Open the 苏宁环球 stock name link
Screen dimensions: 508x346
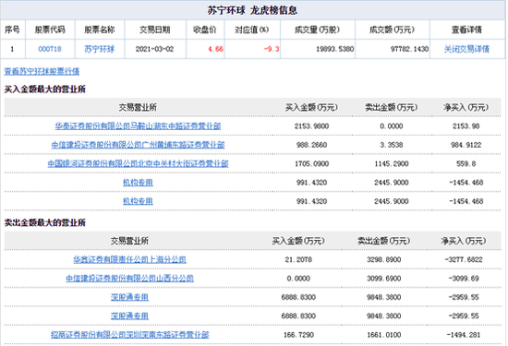100,49
